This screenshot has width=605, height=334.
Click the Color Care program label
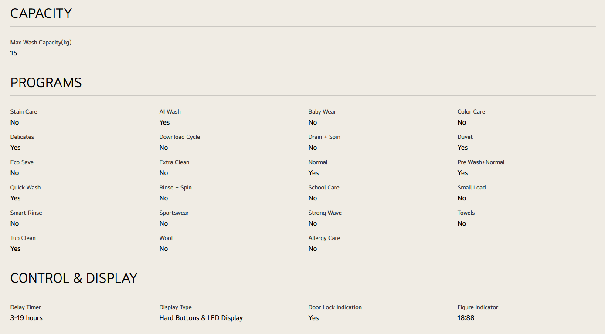coord(471,112)
